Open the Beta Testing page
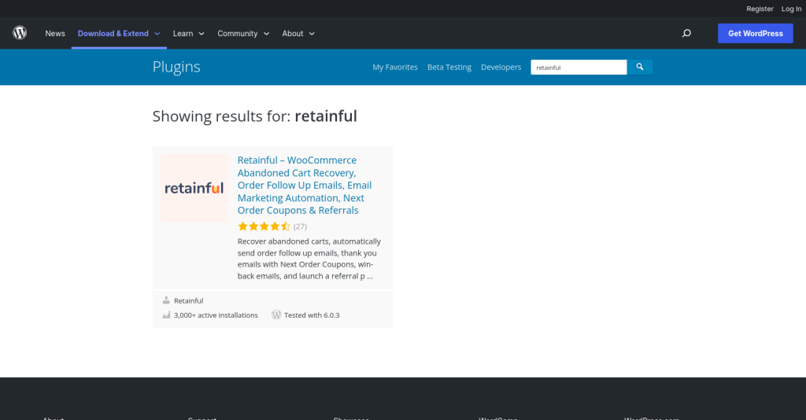The image size is (806, 420). [449, 68]
